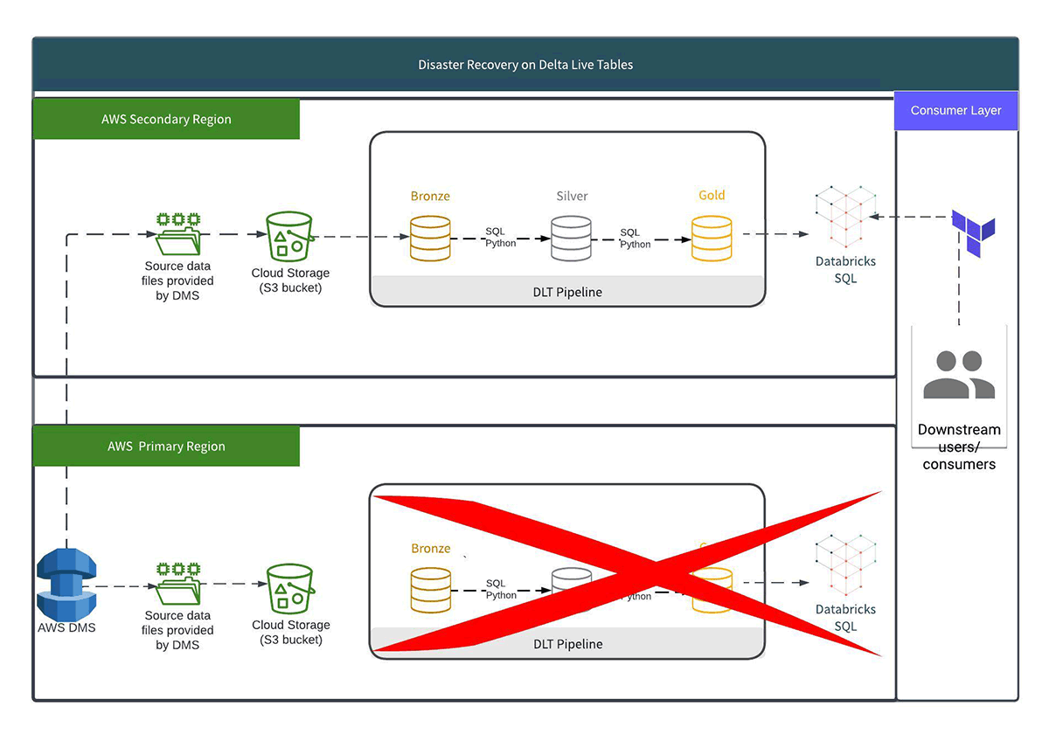The height and width of the screenshot is (741, 1049).
Task: Click SQL Python text between secondary Bronze and Silver
Action: pyautogui.click(x=501, y=237)
